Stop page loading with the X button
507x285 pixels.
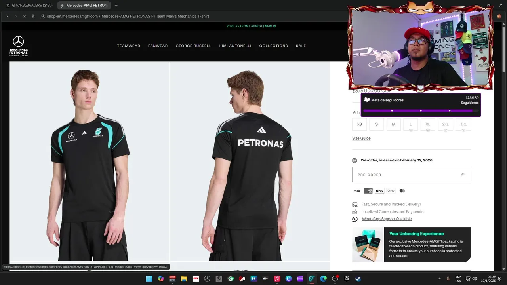coord(24,16)
